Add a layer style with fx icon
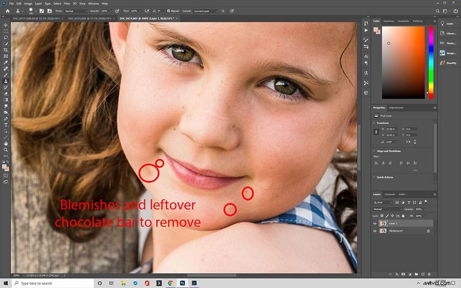 397,274
